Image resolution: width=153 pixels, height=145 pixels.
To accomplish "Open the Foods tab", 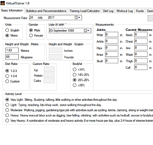I will coord(140,11).
